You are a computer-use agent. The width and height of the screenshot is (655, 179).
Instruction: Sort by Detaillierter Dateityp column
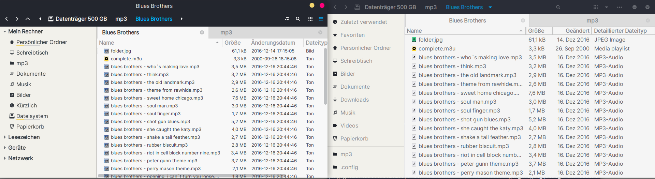(623, 31)
